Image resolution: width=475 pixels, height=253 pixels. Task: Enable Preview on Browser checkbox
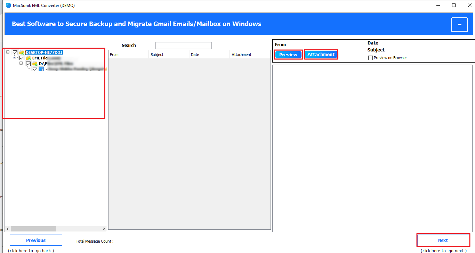click(370, 58)
